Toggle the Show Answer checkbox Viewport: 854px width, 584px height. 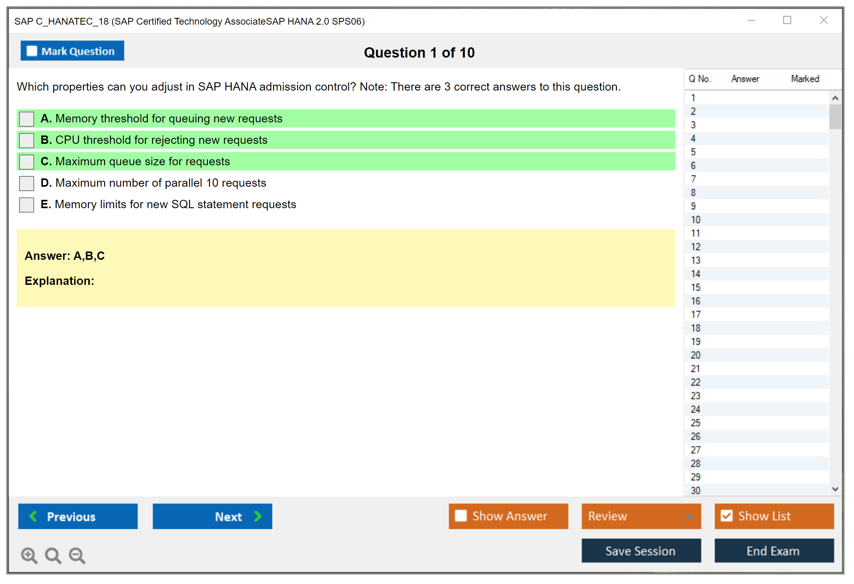(x=461, y=516)
